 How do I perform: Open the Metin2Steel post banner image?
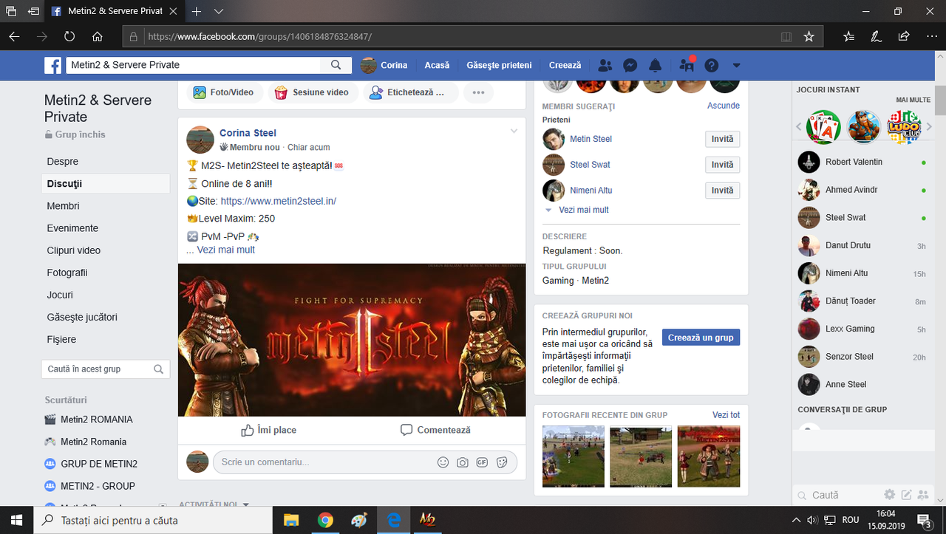(352, 340)
